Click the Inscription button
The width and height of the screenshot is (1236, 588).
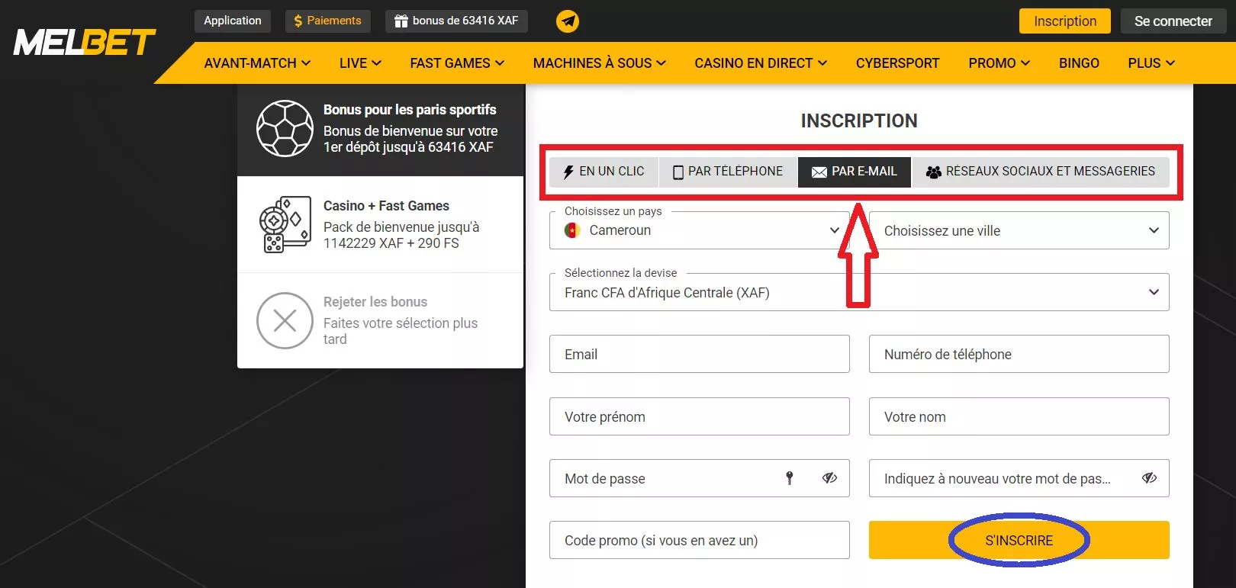point(1065,21)
